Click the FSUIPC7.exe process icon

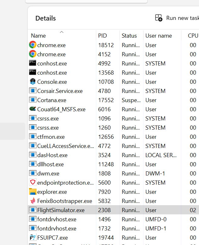point(32,238)
